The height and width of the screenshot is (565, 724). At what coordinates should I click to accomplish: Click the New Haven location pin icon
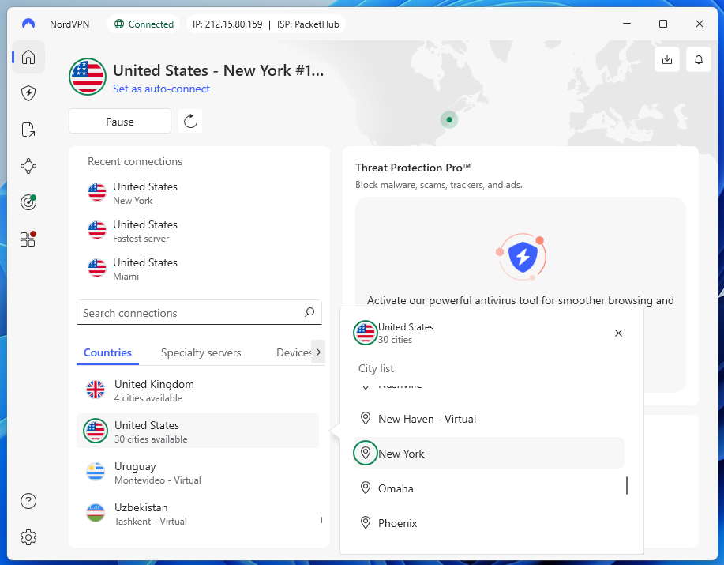tap(366, 419)
